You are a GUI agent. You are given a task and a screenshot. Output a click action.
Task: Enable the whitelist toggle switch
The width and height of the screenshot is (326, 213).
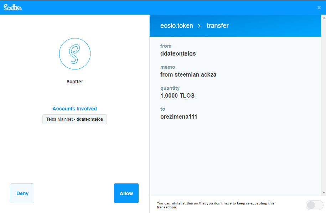tap(314, 205)
